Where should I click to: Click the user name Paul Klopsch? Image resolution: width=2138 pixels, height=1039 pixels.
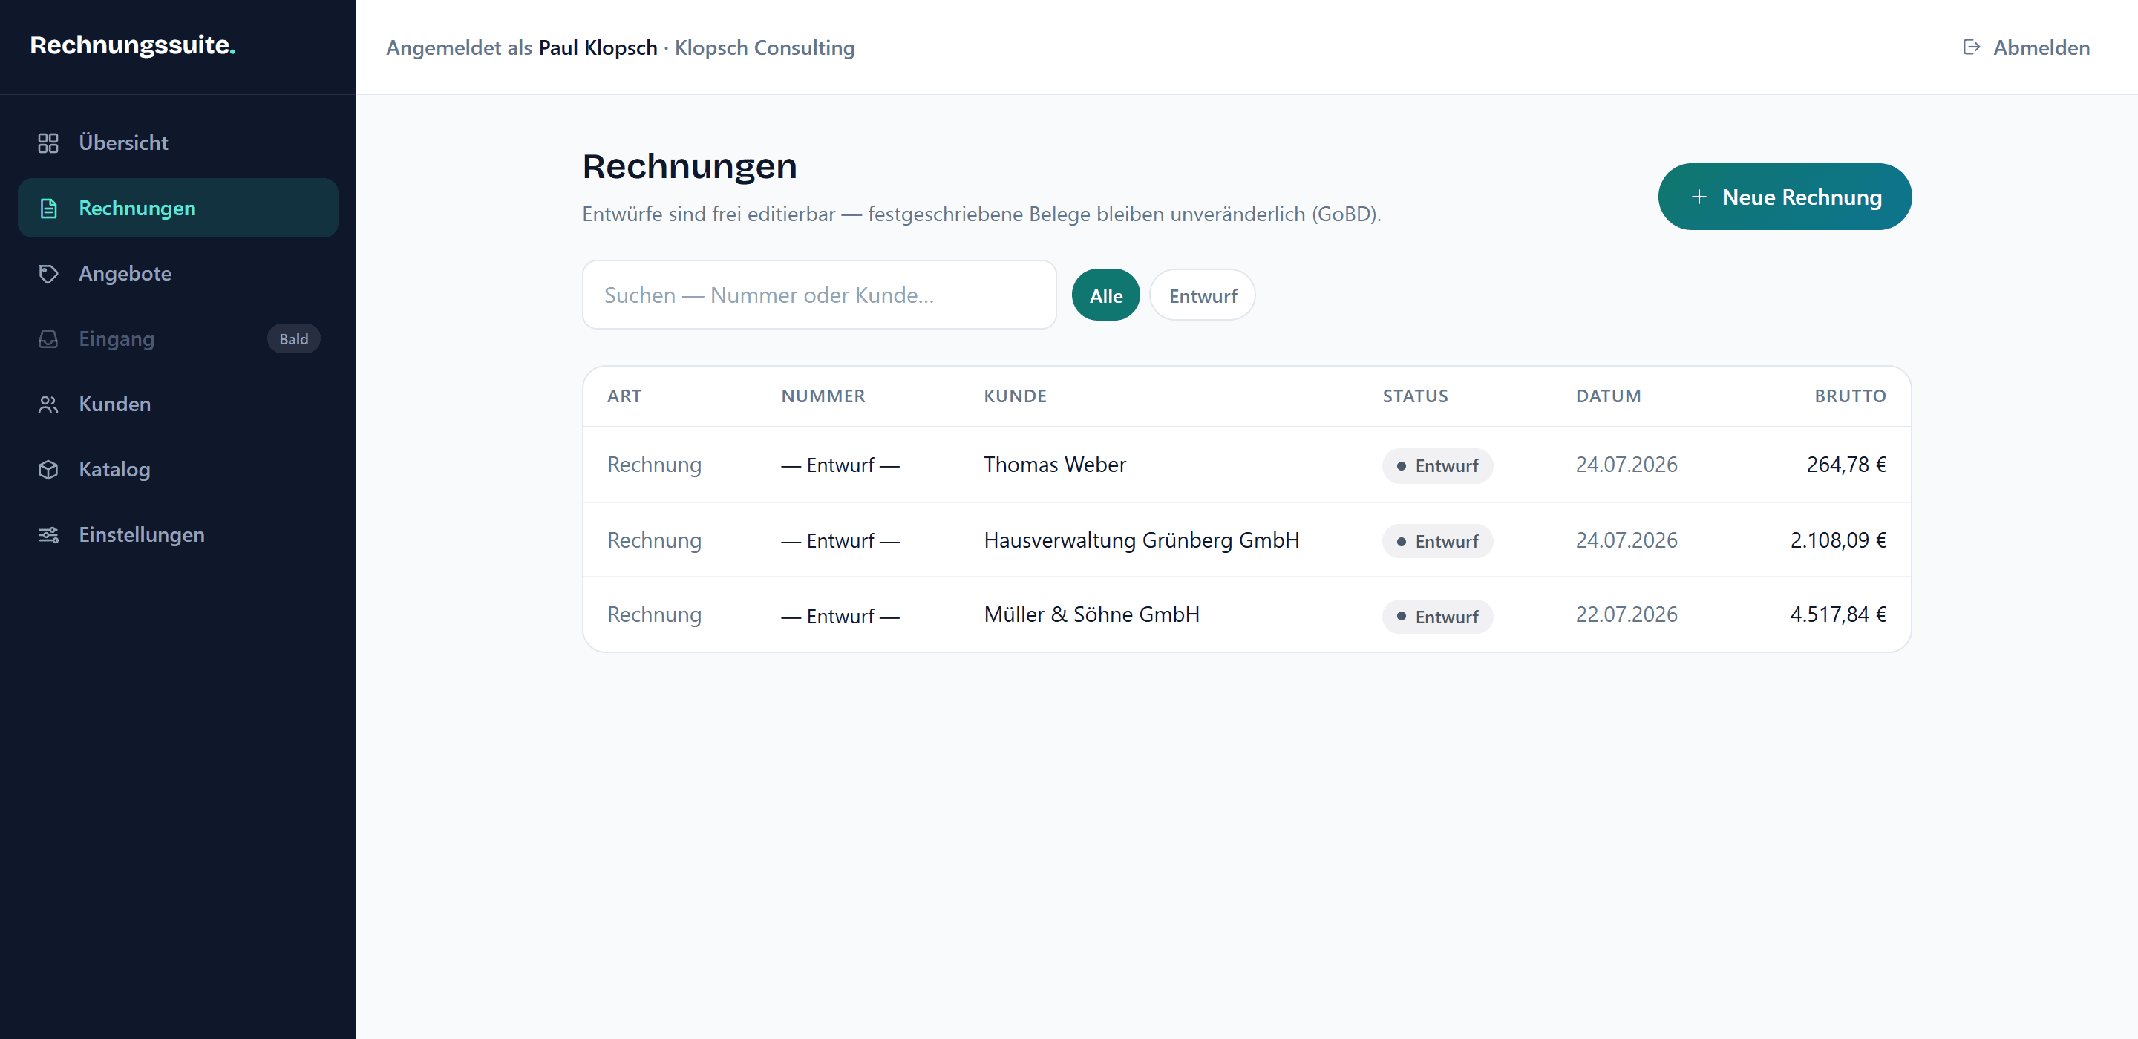[598, 47]
